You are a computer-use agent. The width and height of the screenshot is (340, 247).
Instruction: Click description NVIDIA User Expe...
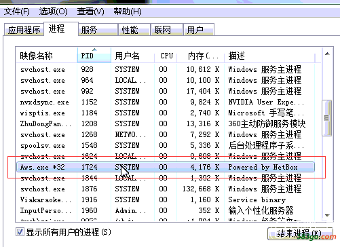266,102
